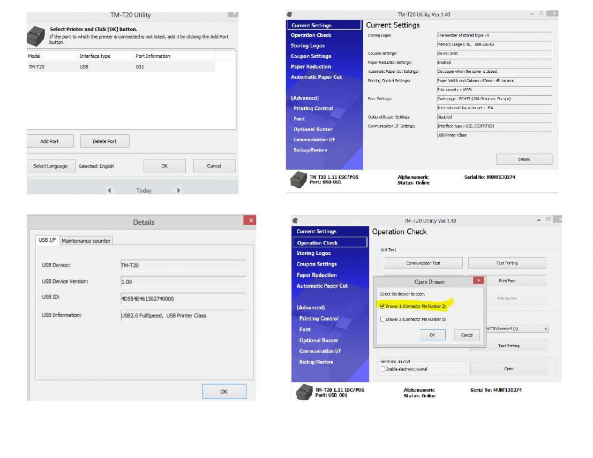Enable electronic journal checkbox

tap(382, 369)
